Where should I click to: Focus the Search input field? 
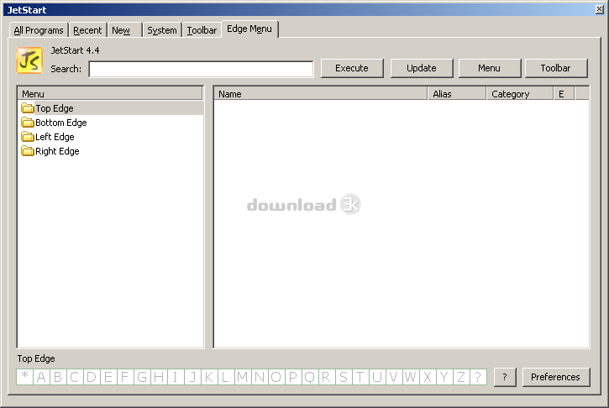pyautogui.click(x=201, y=69)
